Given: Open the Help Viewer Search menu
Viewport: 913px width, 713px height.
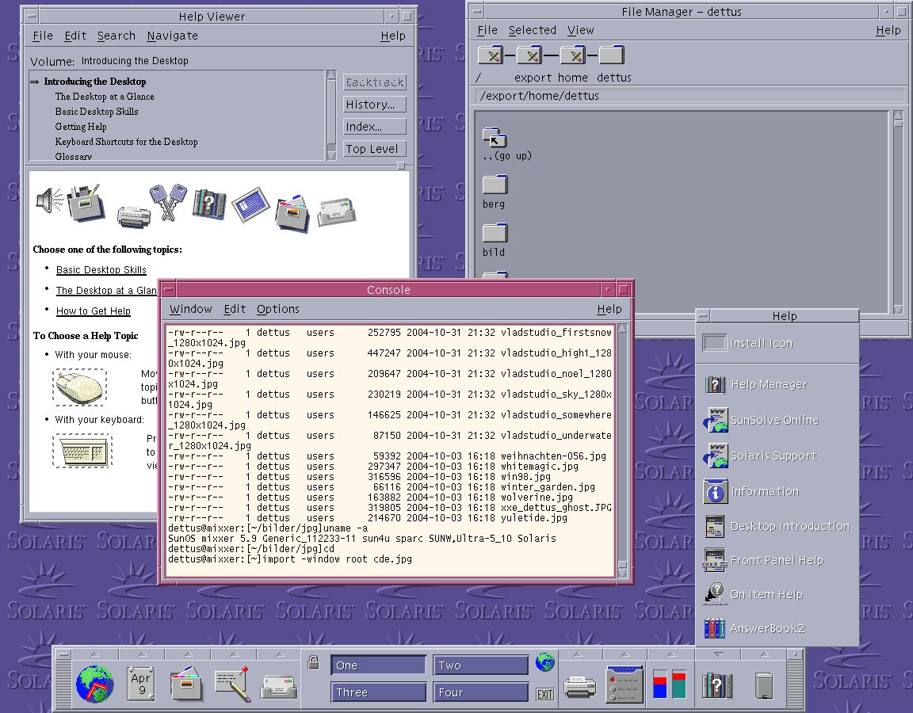Looking at the screenshot, I should point(116,36).
